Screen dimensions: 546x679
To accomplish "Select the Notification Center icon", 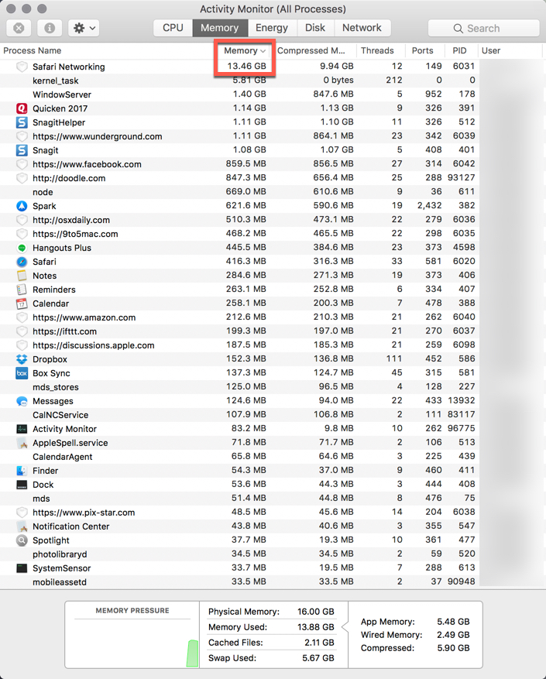I will click(22, 526).
